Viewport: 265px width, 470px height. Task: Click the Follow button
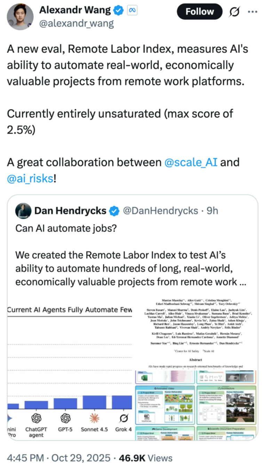tap(199, 12)
